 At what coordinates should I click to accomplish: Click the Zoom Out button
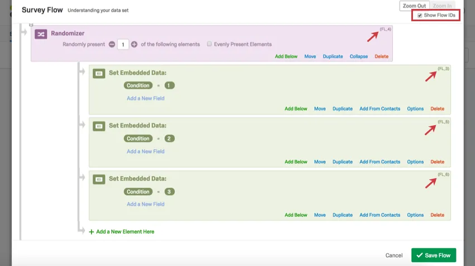click(414, 6)
